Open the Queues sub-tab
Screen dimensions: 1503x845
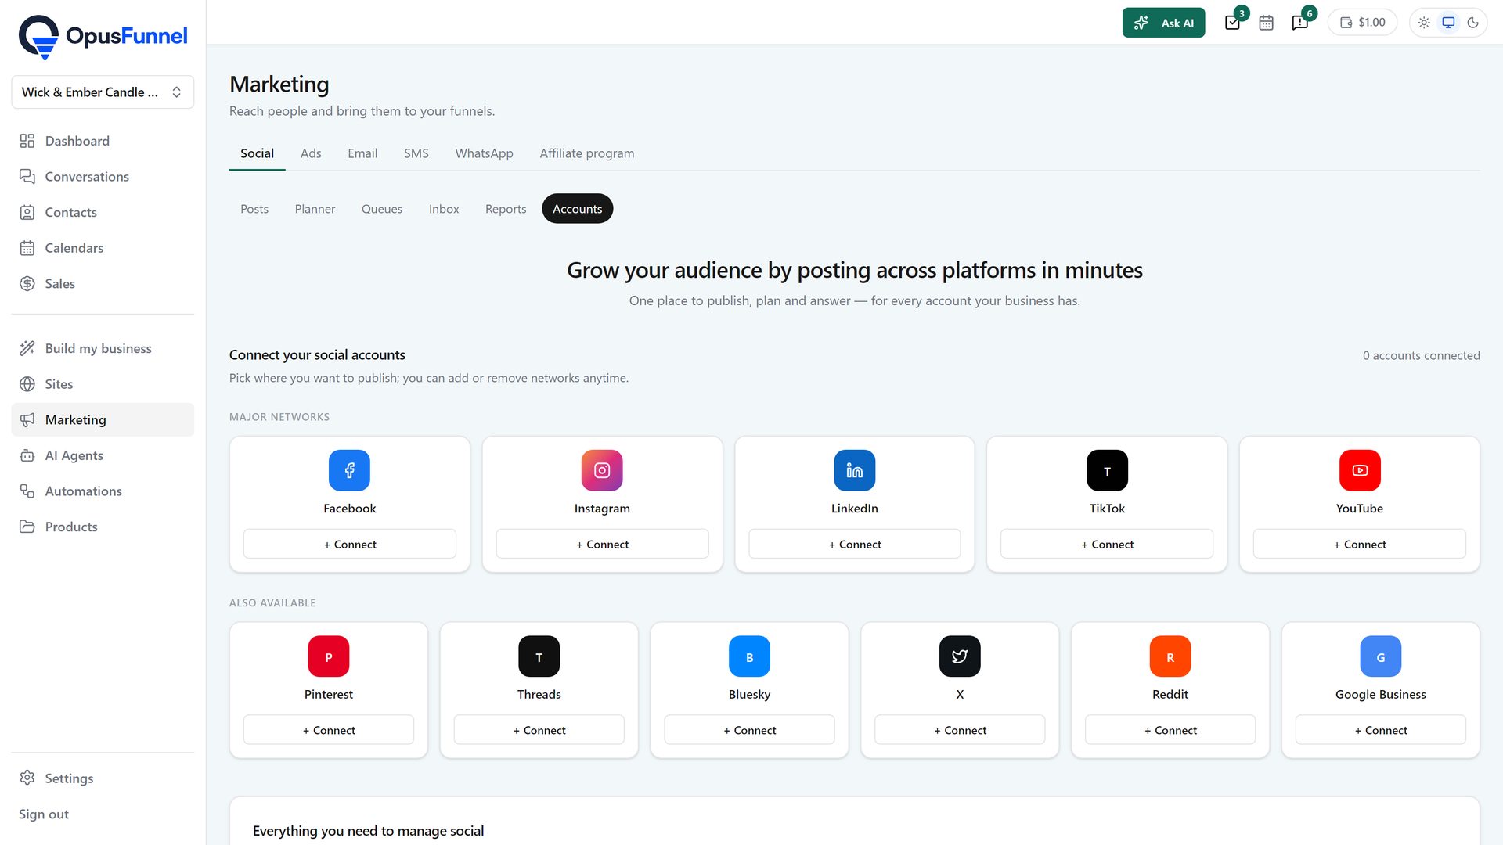coord(382,209)
